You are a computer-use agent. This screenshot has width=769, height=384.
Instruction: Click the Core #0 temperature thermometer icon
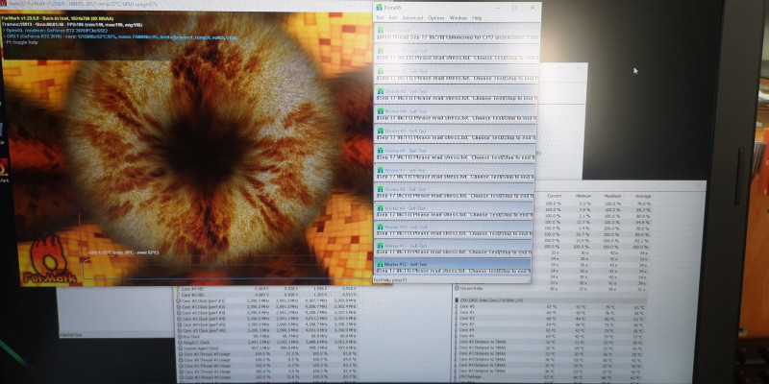[457, 306]
